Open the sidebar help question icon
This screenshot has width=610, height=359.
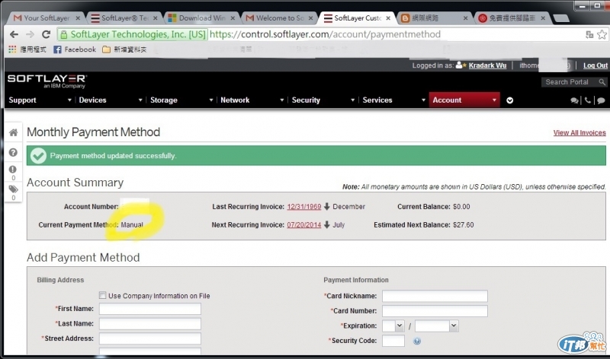click(x=13, y=152)
